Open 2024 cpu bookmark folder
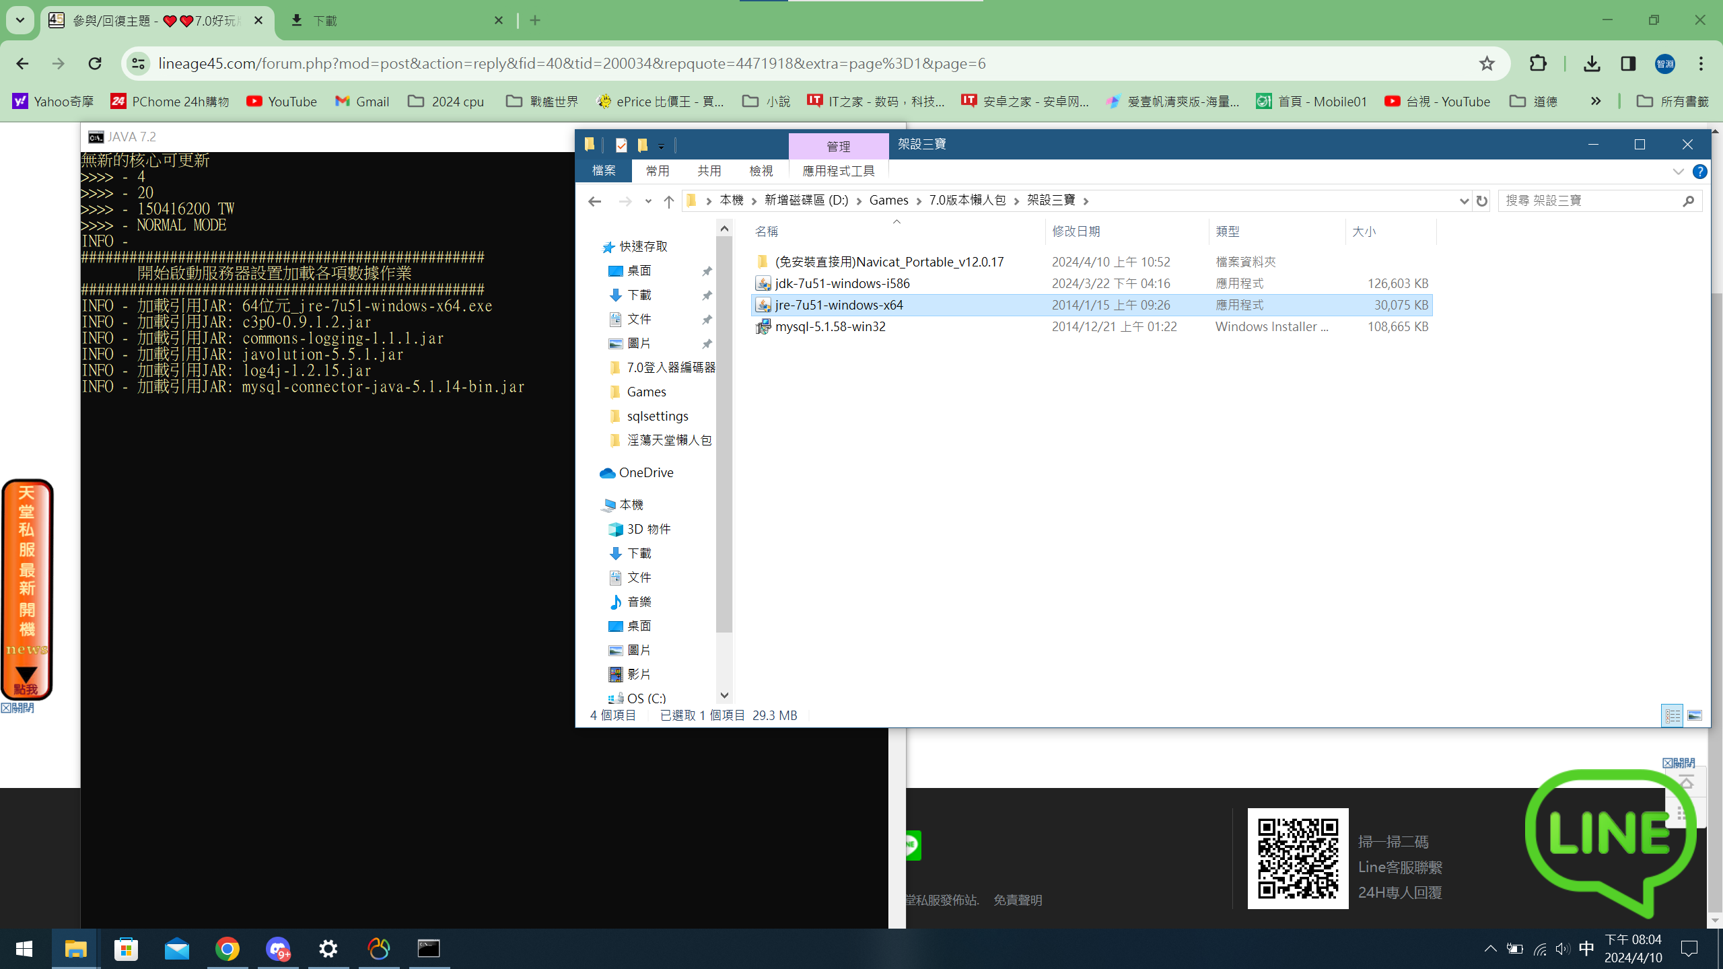Screen dimensions: 1723x969 [446, 101]
